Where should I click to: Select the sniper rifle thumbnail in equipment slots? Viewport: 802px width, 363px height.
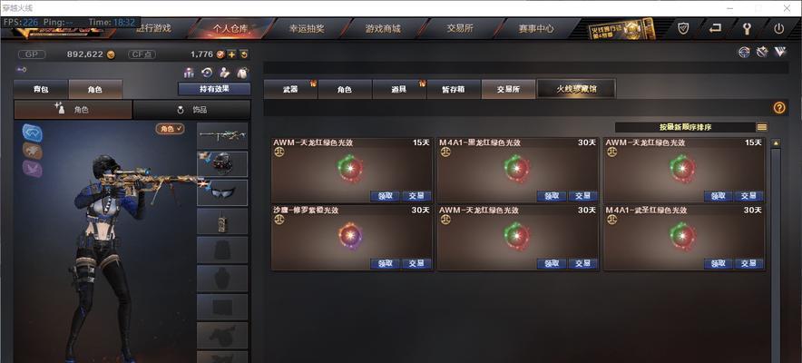[x=222, y=135]
